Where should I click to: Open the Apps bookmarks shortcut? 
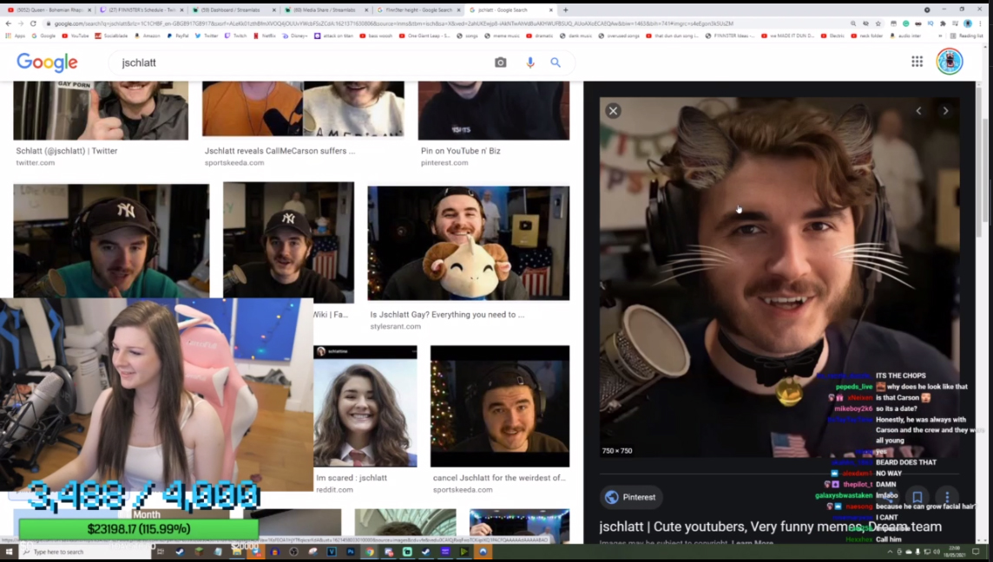[16, 36]
